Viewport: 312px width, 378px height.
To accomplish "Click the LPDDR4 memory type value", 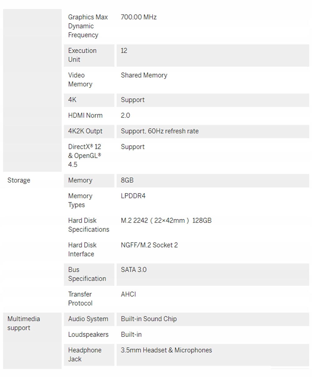I will point(133,196).
